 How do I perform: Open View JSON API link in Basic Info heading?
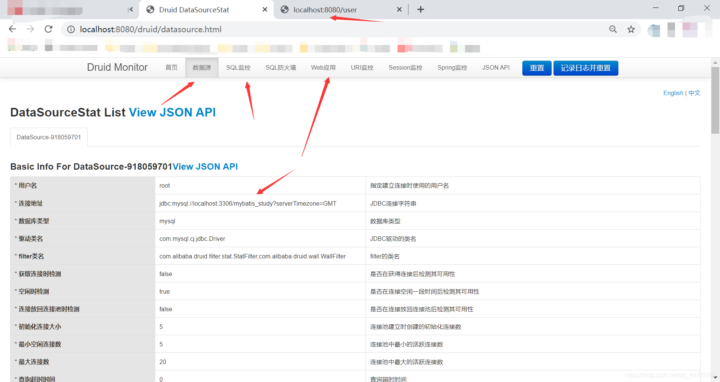[205, 167]
